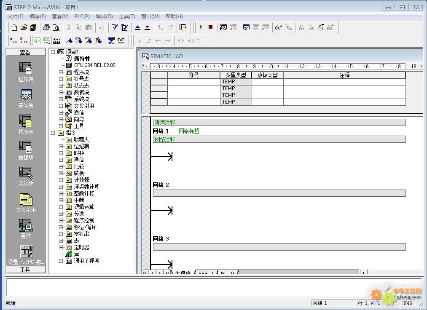Viewport: 427px width, 310px height.
Task: Click the Write All pencil icon
Action: click(288, 27)
